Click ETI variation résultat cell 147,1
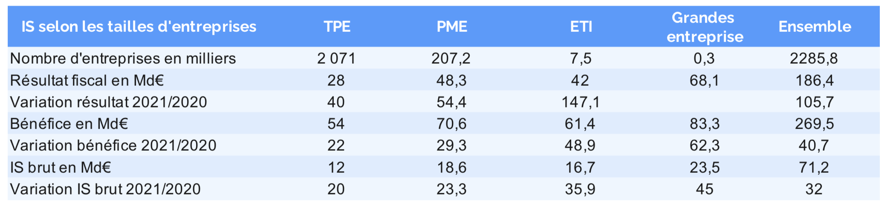Viewport: 890px width, 208px height. tap(580, 102)
